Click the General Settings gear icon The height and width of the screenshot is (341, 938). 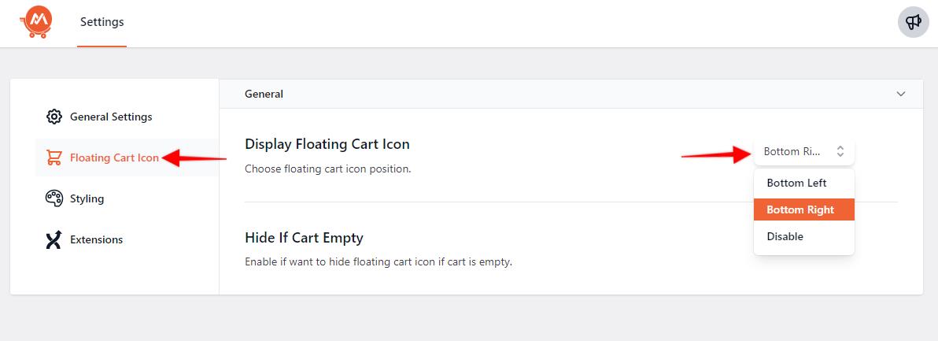tap(54, 117)
